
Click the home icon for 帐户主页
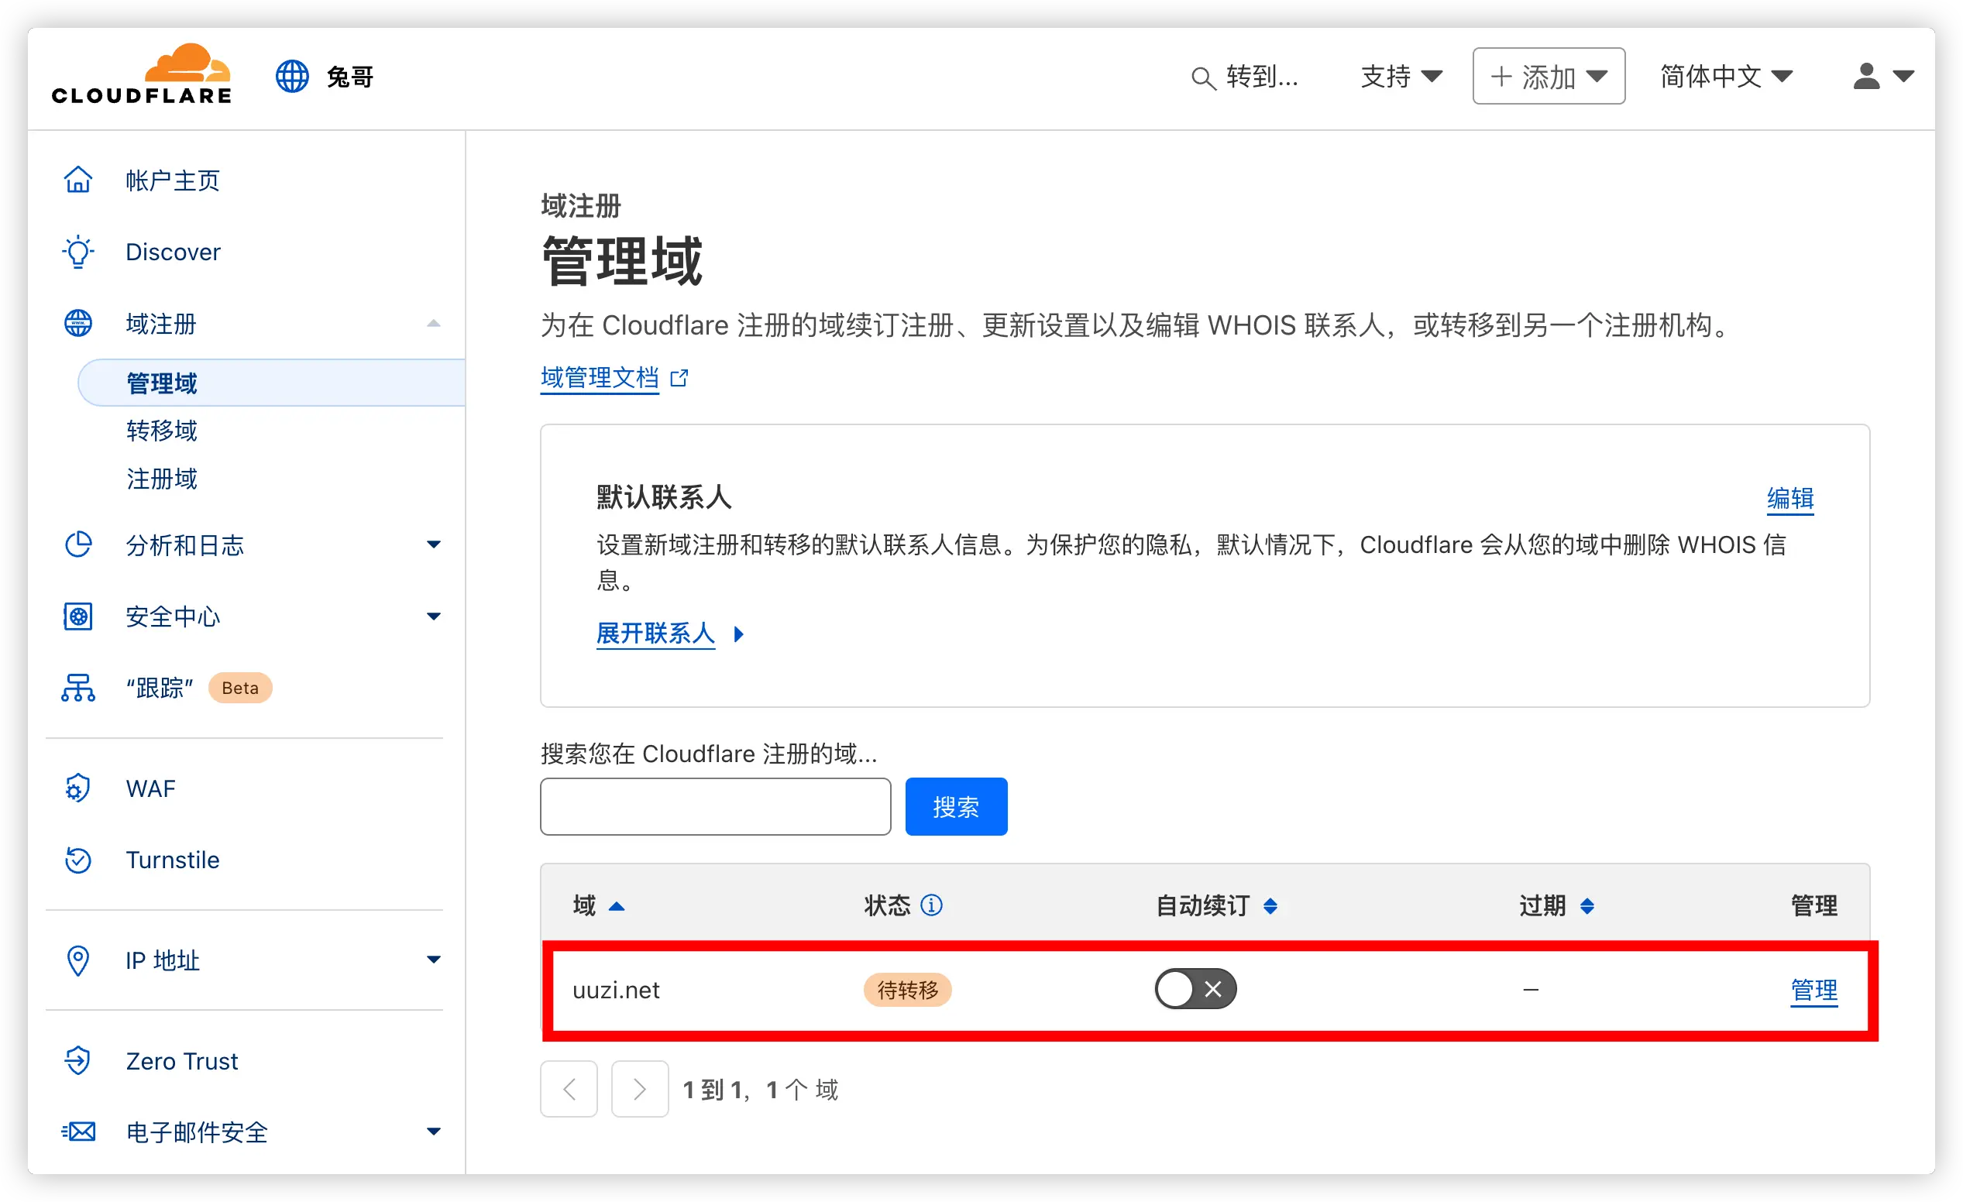(78, 180)
